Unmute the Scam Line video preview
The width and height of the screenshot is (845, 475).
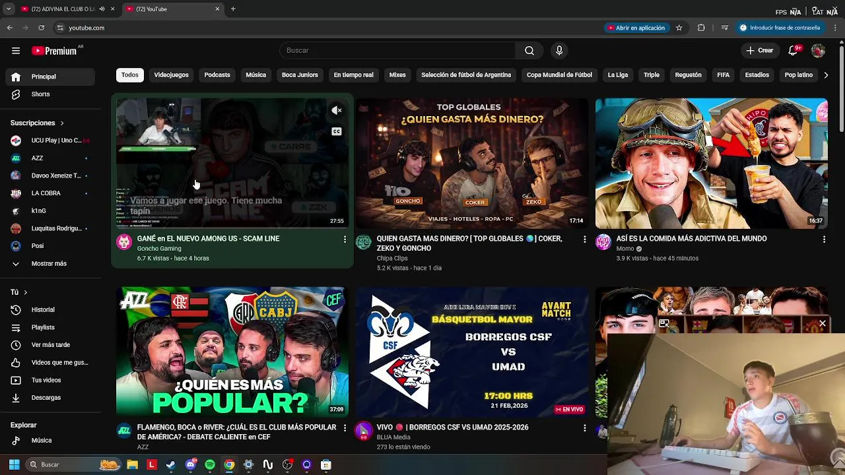coord(336,111)
